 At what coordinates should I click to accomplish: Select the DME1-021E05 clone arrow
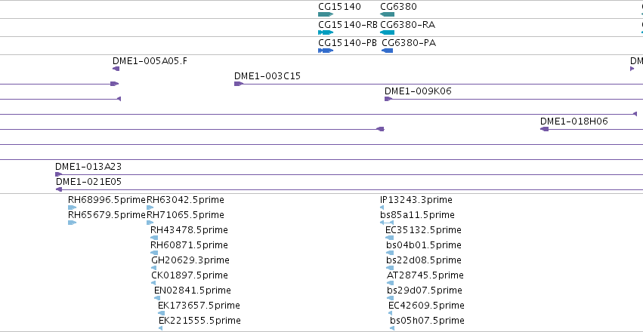tap(59, 189)
